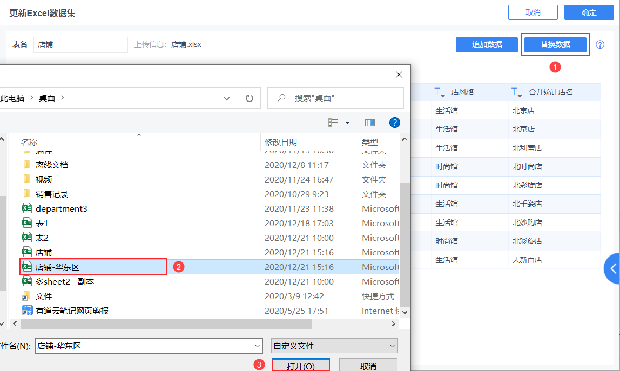The width and height of the screenshot is (620, 371).
Task: Expand the address bar history dropdown
Action: [x=227, y=98]
